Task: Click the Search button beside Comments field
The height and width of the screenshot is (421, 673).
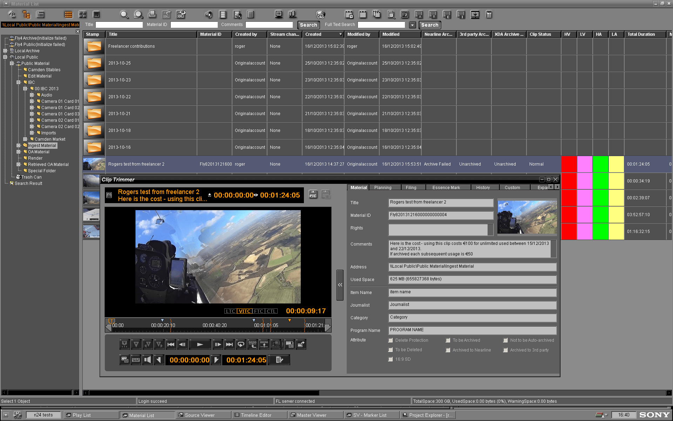Action: point(308,25)
